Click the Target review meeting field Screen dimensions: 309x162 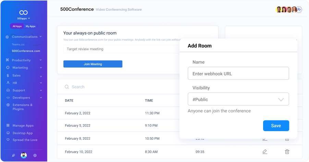pos(121,49)
